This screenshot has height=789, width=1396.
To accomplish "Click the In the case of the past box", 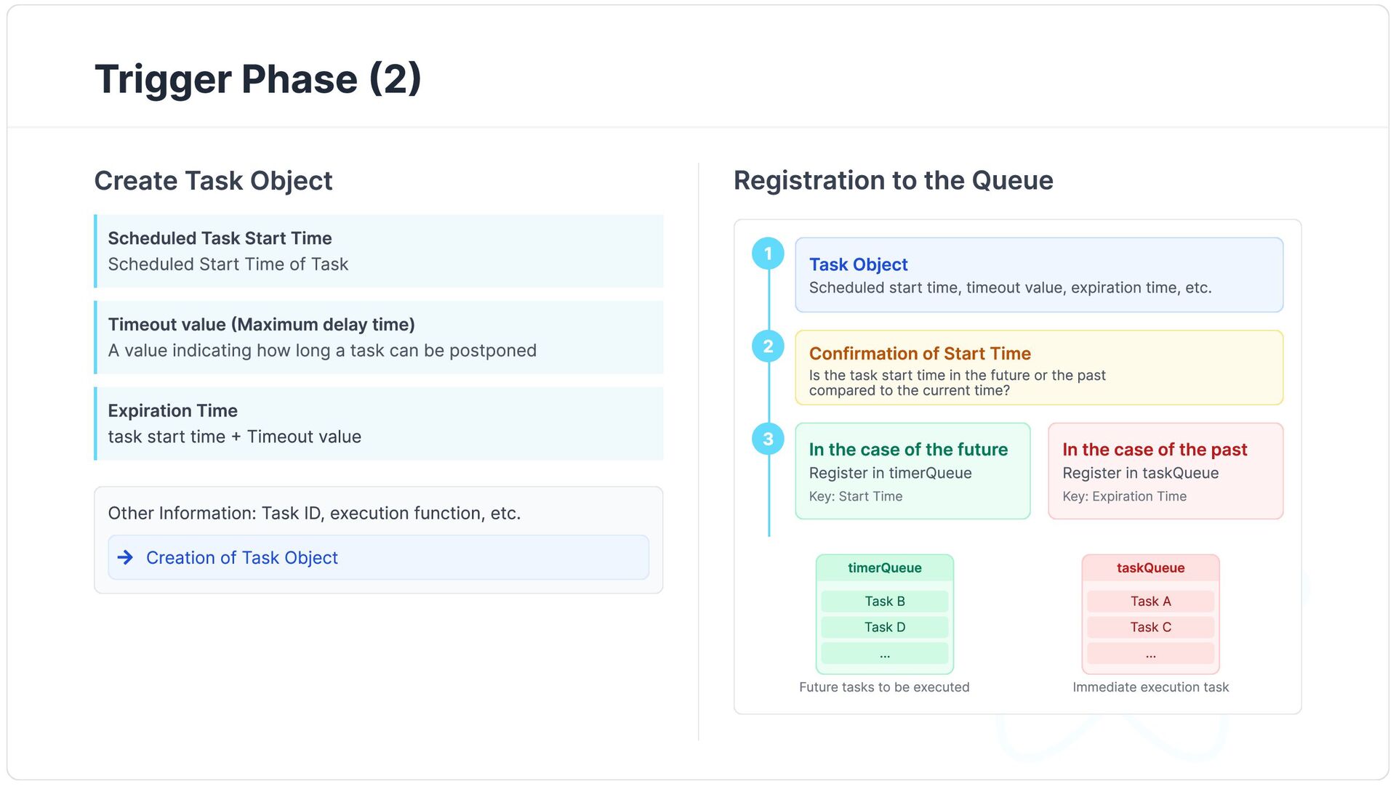I will [x=1166, y=471].
